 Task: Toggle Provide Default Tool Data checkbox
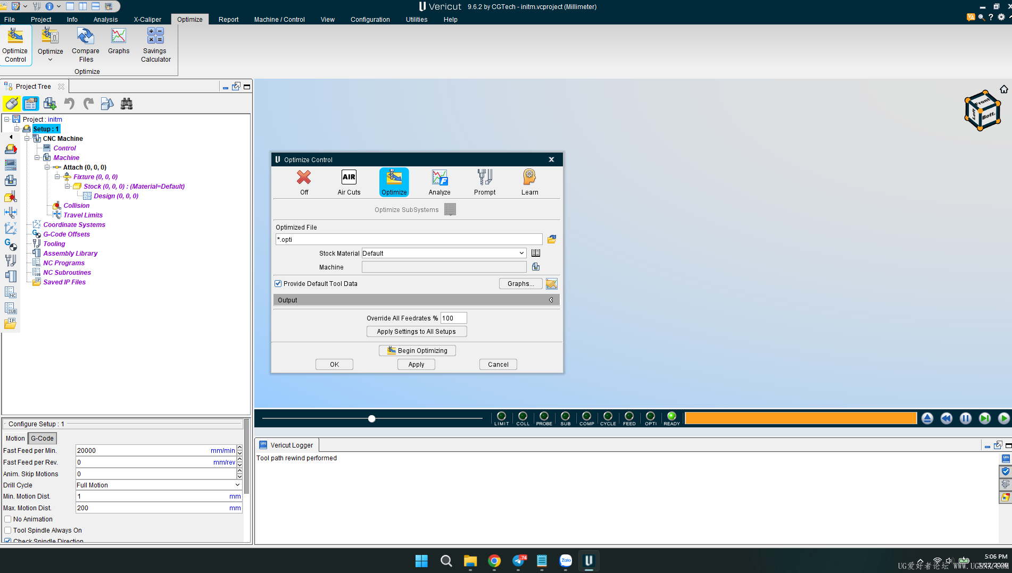click(x=278, y=283)
